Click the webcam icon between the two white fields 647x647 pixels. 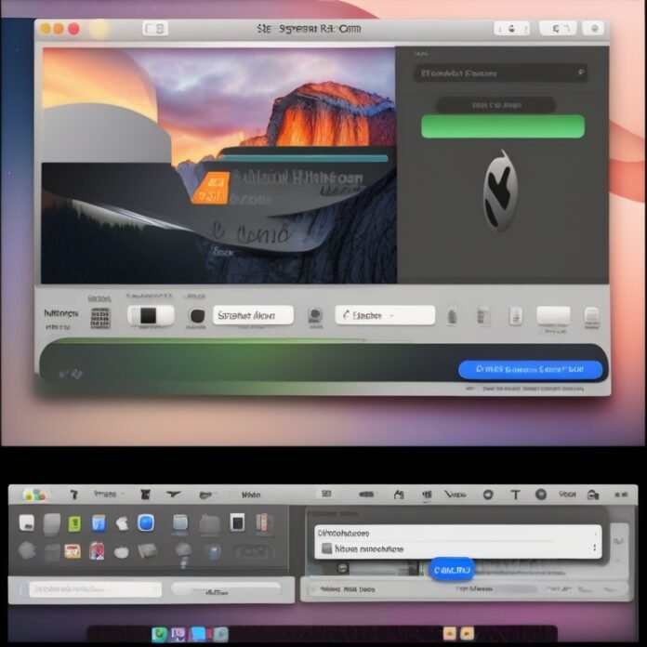(x=315, y=316)
